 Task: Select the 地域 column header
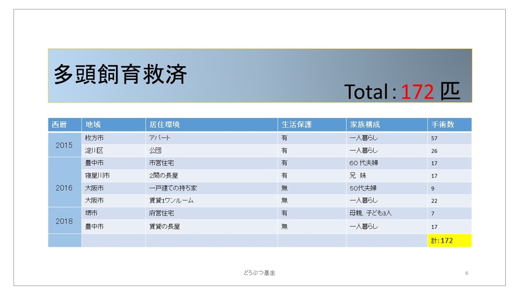click(93, 125)
